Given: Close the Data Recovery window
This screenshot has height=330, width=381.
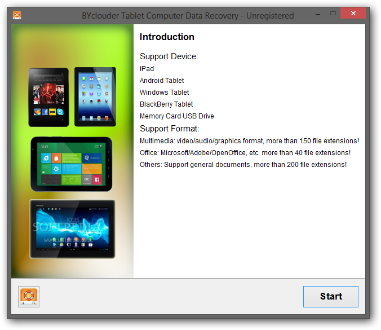Looking at the screenshot, I should (x=353, y=13).
